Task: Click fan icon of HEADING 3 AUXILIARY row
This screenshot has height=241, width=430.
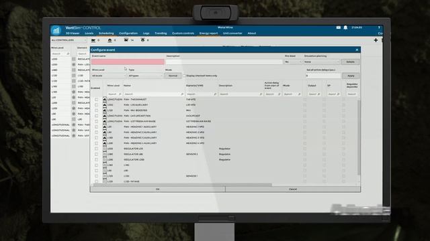Action: tap(105, 138)
